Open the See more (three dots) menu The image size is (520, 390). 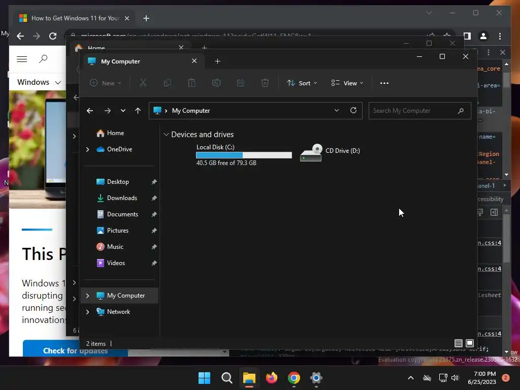pos(384,83)
